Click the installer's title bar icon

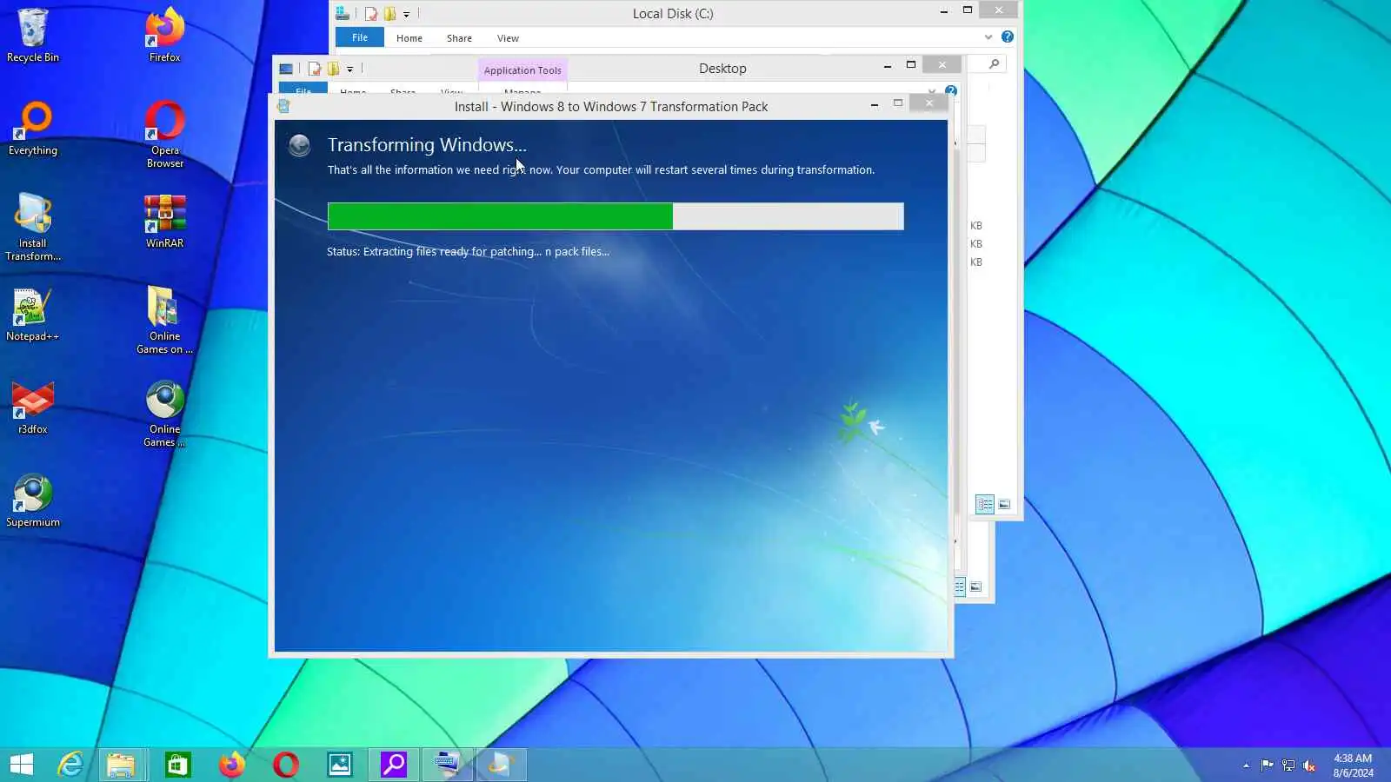coord(283,106)
